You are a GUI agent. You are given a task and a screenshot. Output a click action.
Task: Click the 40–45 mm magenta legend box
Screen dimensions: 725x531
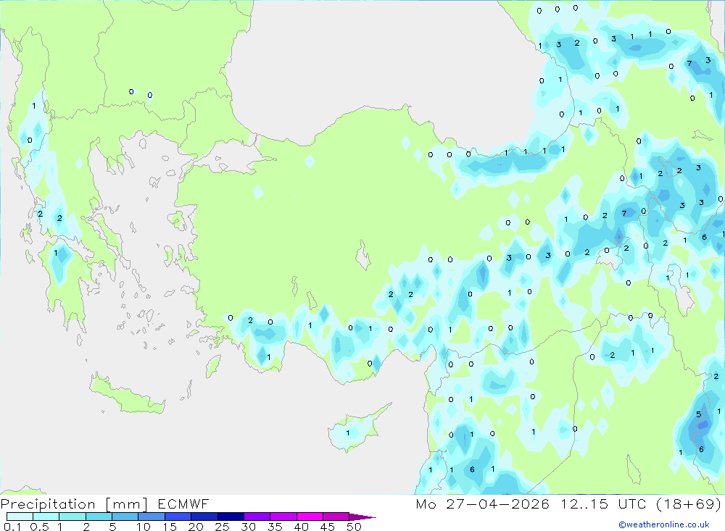pos(310,517)
